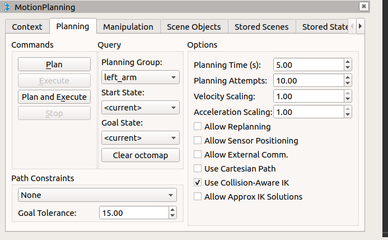Viewport: 388px width, 240px height.
Task: Open the Manipulation tab
Action: click(128, 26)
